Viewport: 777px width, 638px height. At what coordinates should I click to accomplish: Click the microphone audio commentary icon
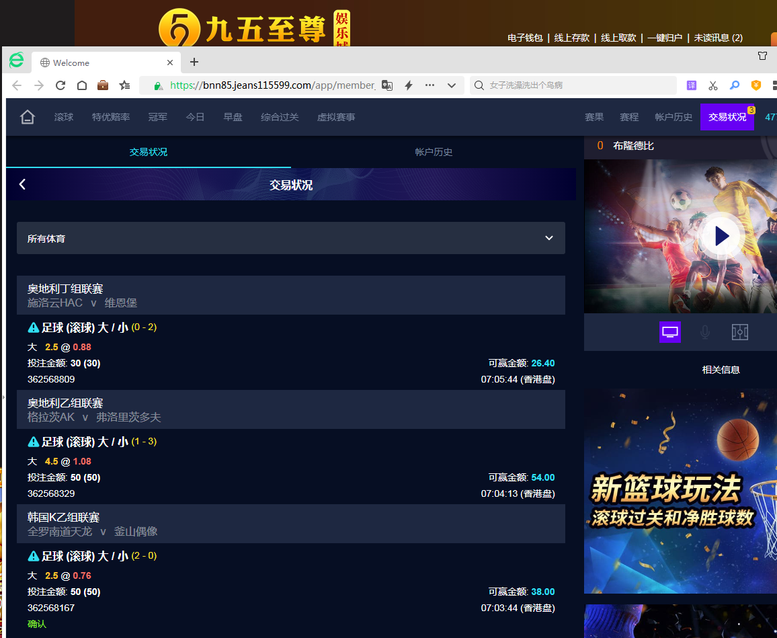tap(704, 331)
